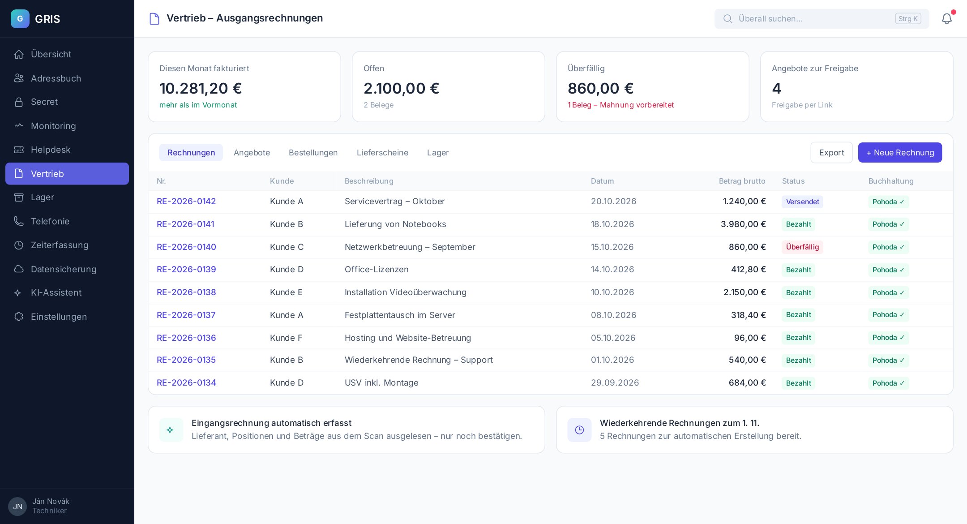Open the Übersicht home icon

[x=19, y=54]
